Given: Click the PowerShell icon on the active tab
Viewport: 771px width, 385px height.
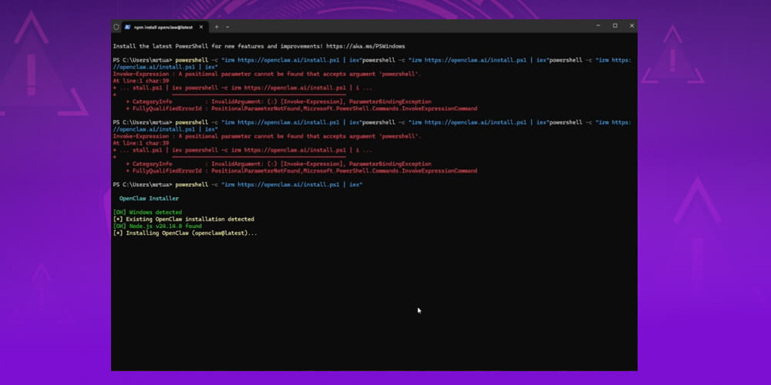Looking at the screenshot, I should [x=128, y=26].
